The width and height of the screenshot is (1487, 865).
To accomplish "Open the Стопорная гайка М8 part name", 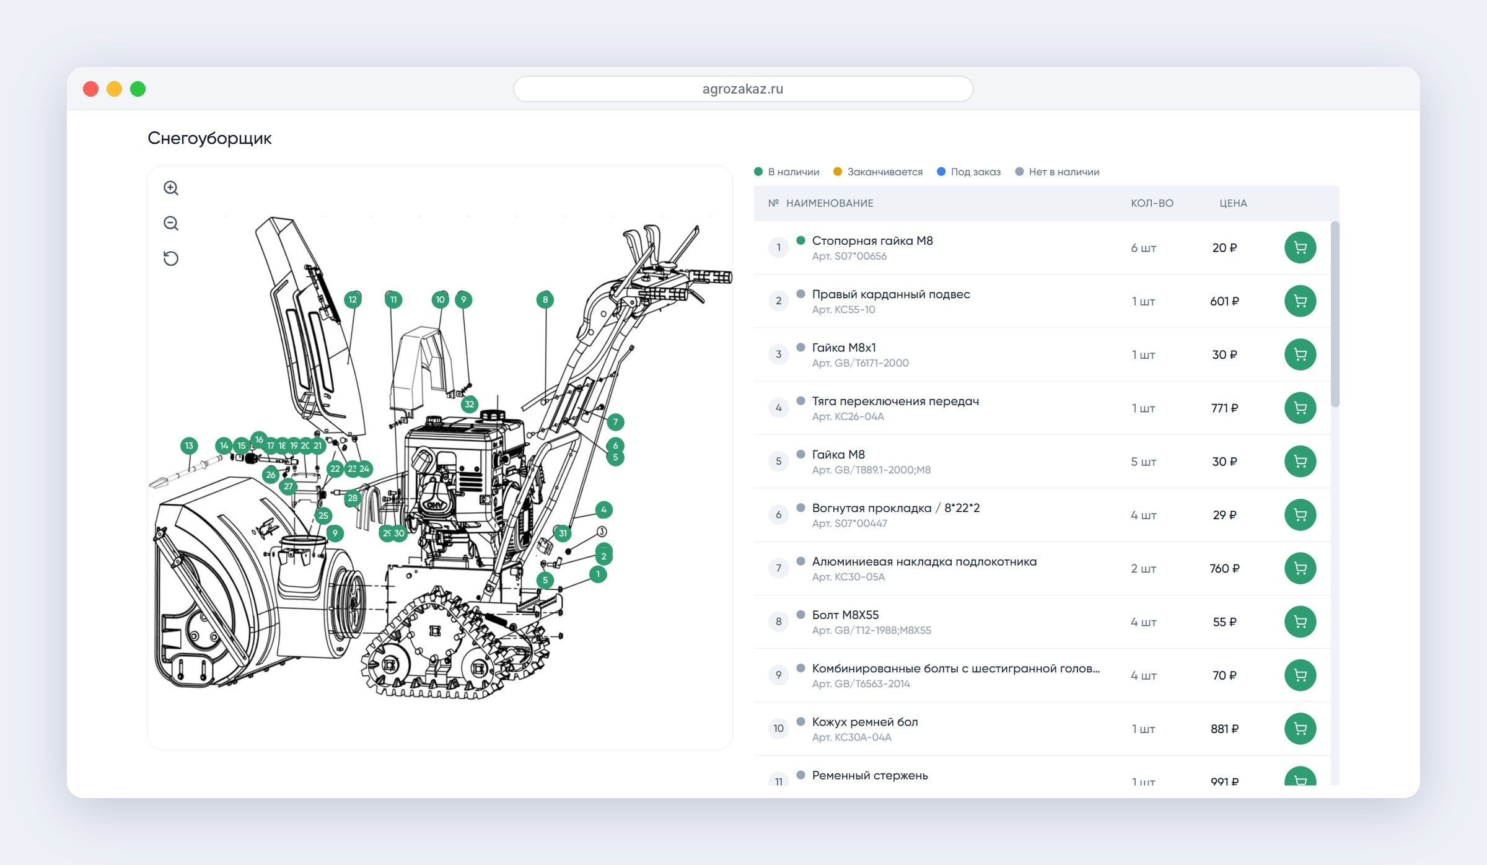I will [x=872, y=241].
